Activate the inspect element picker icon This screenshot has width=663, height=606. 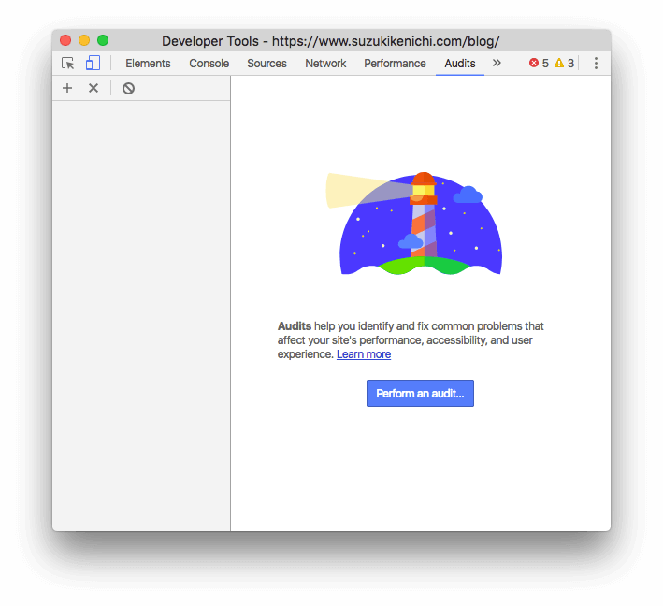pyautogui.click(x=67, y=64)
